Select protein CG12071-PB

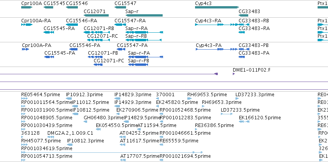95,57
